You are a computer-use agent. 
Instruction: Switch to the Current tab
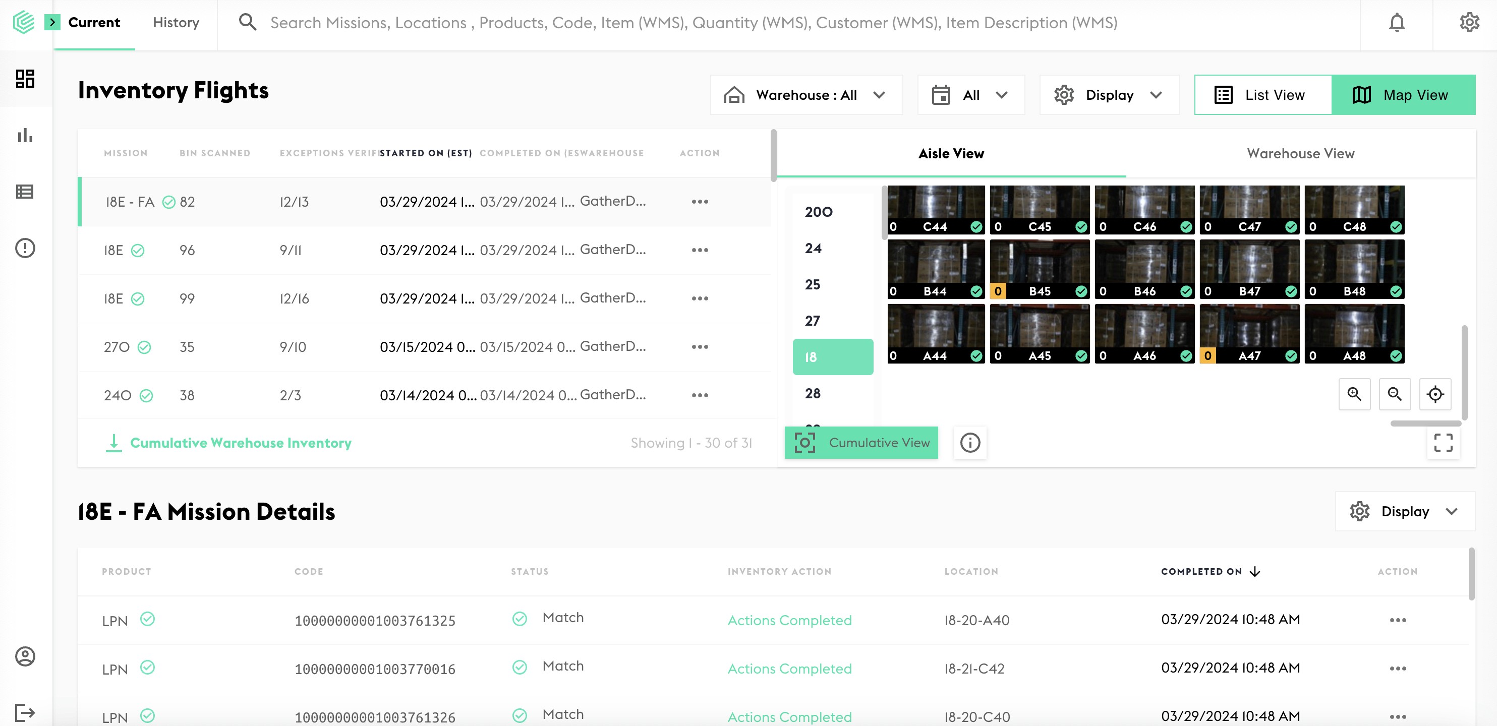tap(94, 23)
